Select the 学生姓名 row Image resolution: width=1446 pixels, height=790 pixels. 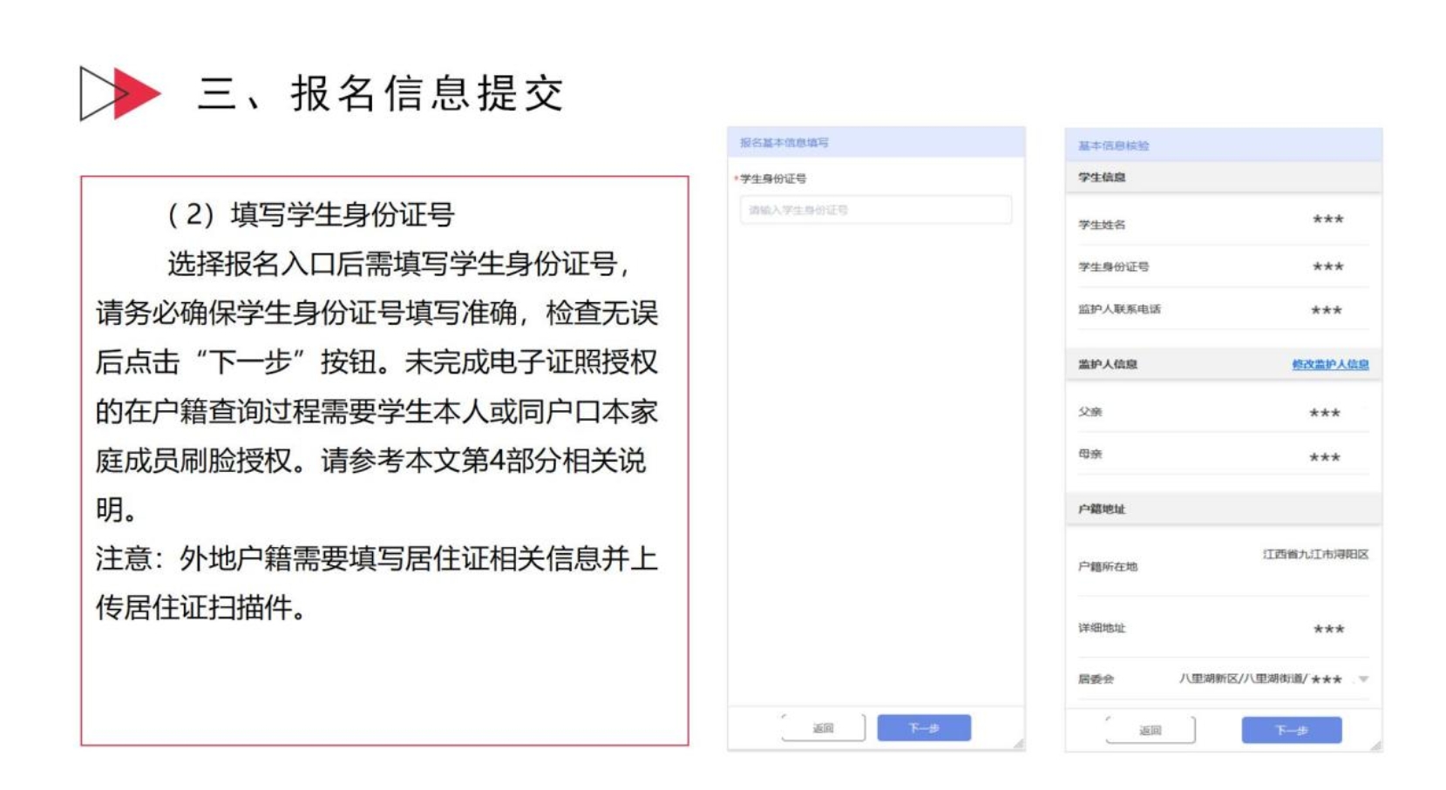click(x=1222, y=223)
